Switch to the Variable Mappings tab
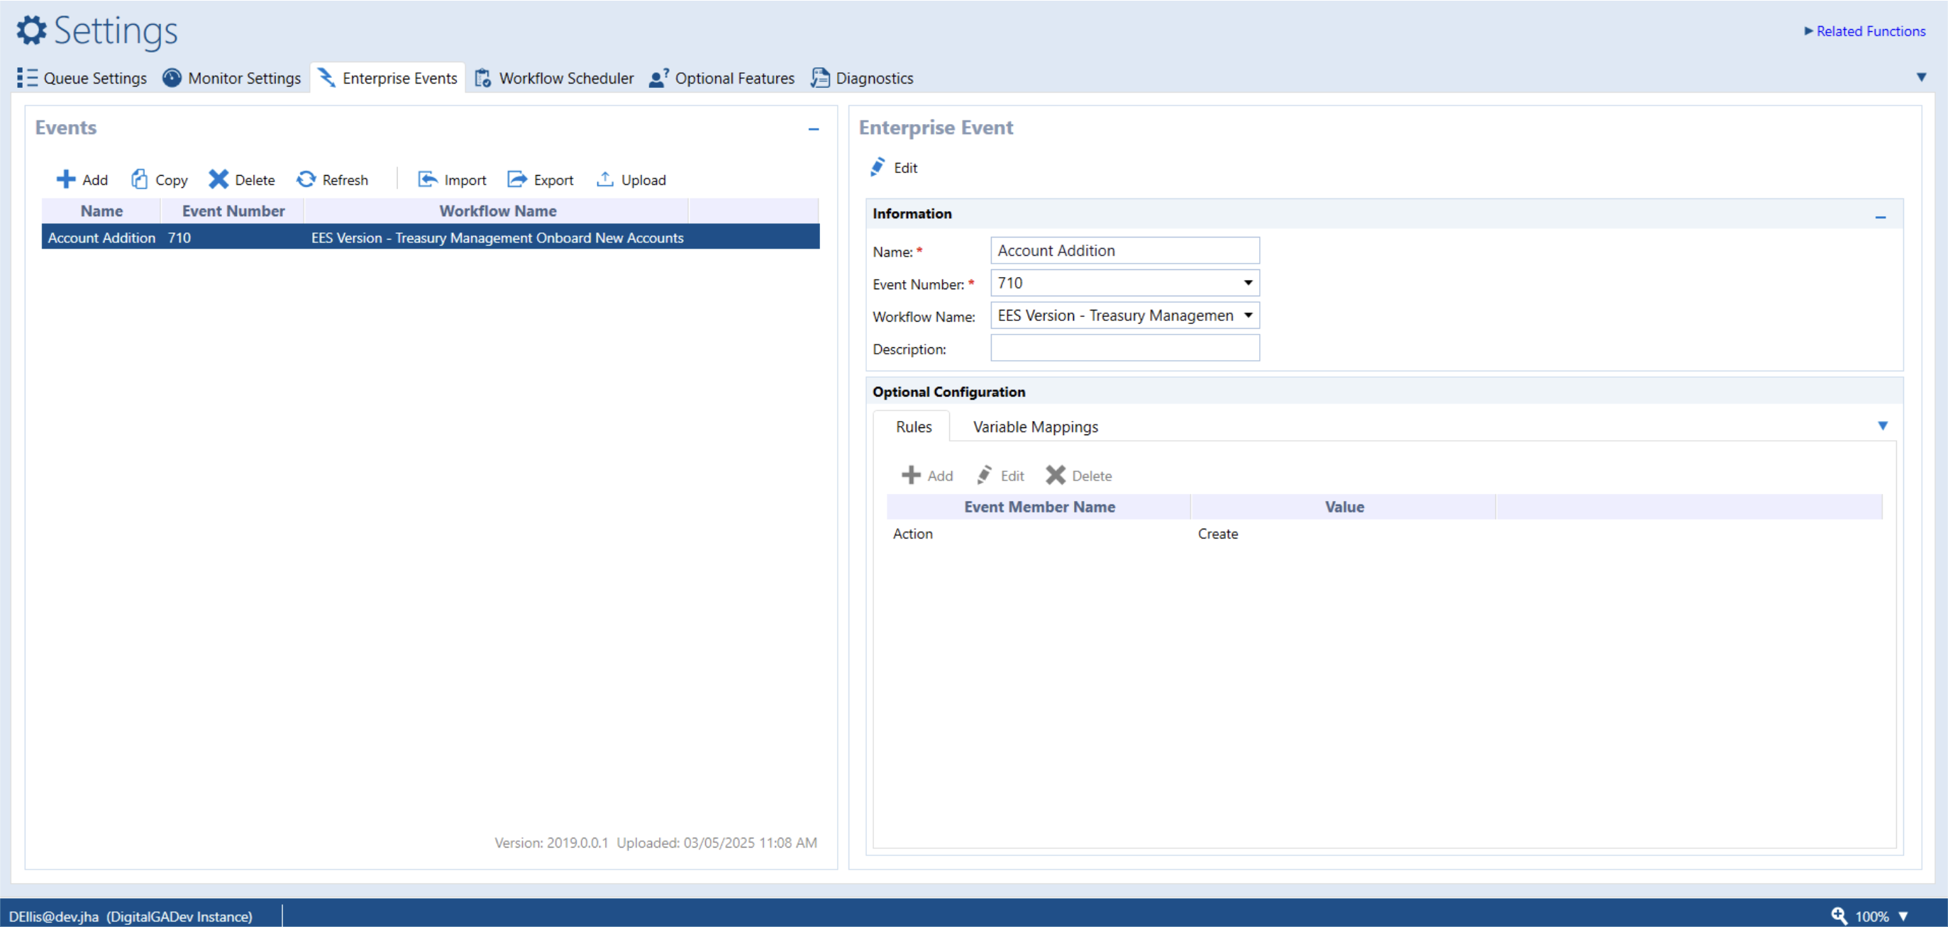The width and height of the screenshot is (1948, 927). 1035,427
